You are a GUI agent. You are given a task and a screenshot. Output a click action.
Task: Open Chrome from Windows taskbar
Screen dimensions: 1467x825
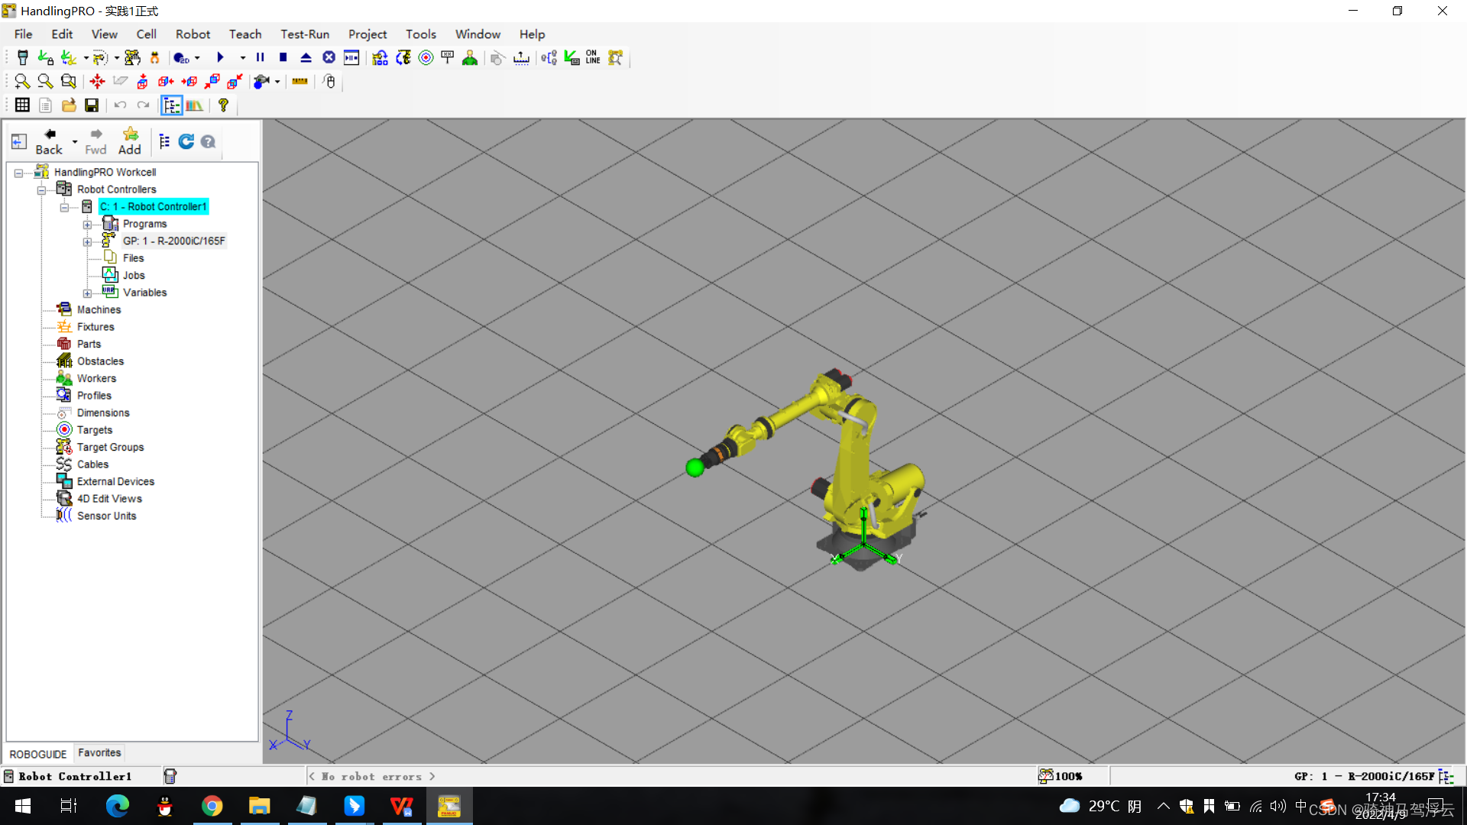point(212,806)
